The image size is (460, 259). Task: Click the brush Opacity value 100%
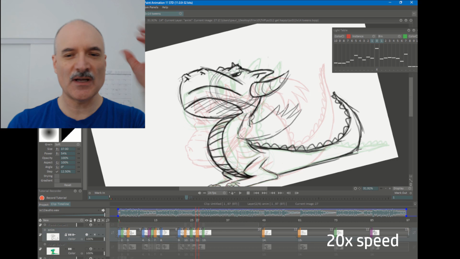(68, 158)
